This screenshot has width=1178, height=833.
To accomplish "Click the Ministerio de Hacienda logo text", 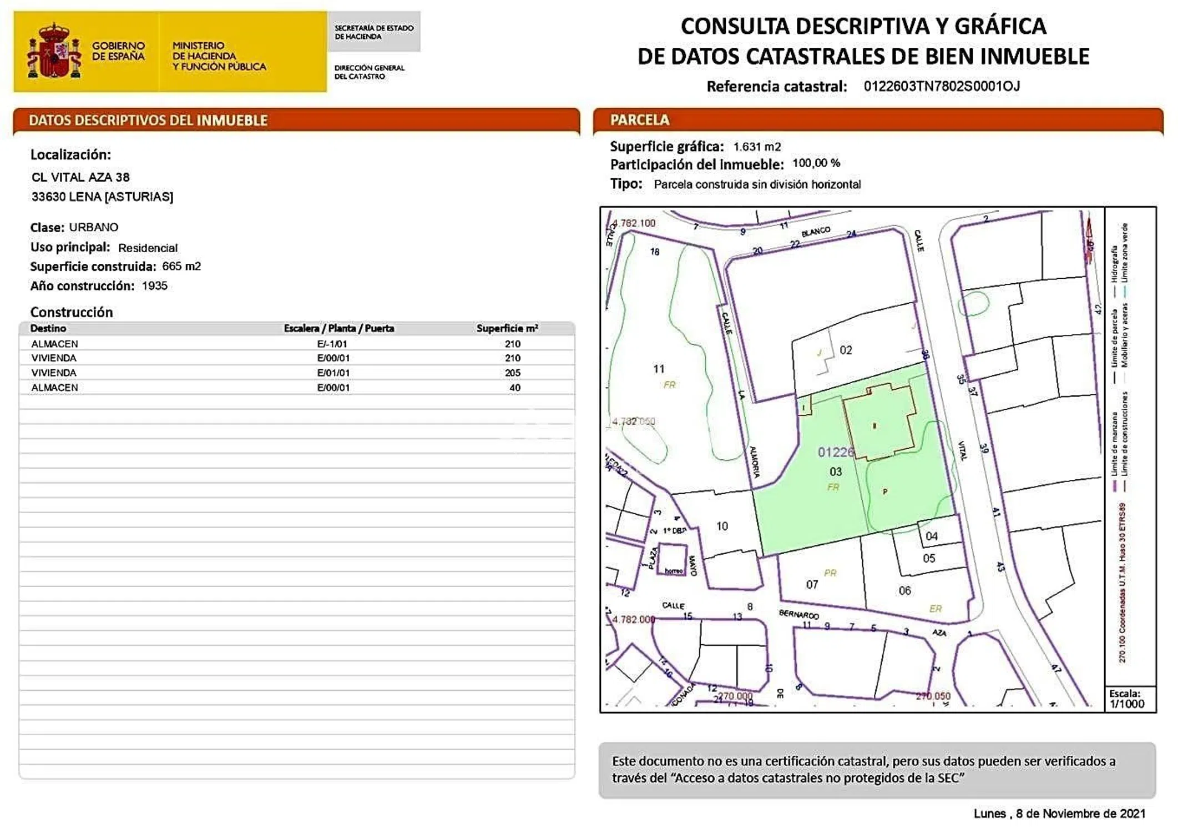I will point(219,56).
